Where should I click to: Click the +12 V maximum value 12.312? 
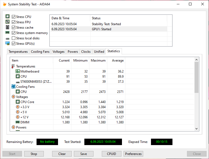[x=101, y=117]
